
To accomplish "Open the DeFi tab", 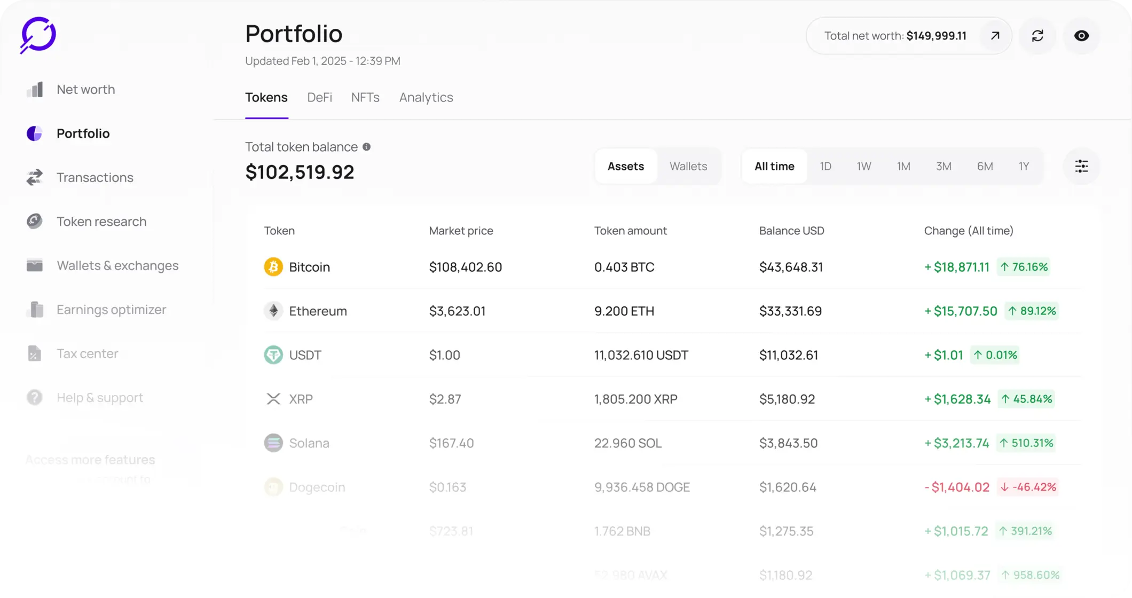I will [319, 98].
